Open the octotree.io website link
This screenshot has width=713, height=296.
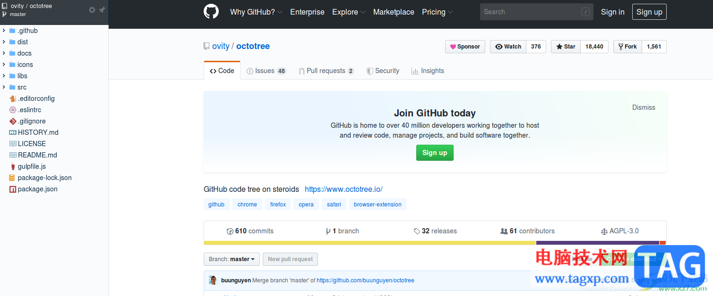point(344,189)
